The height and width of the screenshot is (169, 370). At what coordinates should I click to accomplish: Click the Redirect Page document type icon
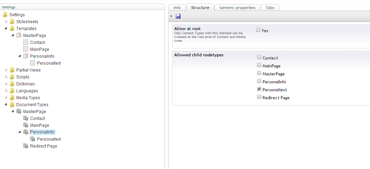(26, 146)
